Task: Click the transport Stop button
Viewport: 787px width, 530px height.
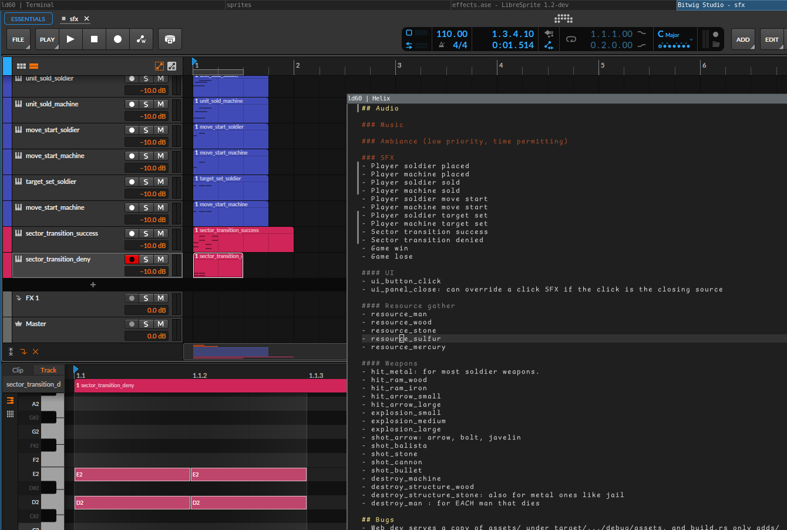Action: coord(94,39)
